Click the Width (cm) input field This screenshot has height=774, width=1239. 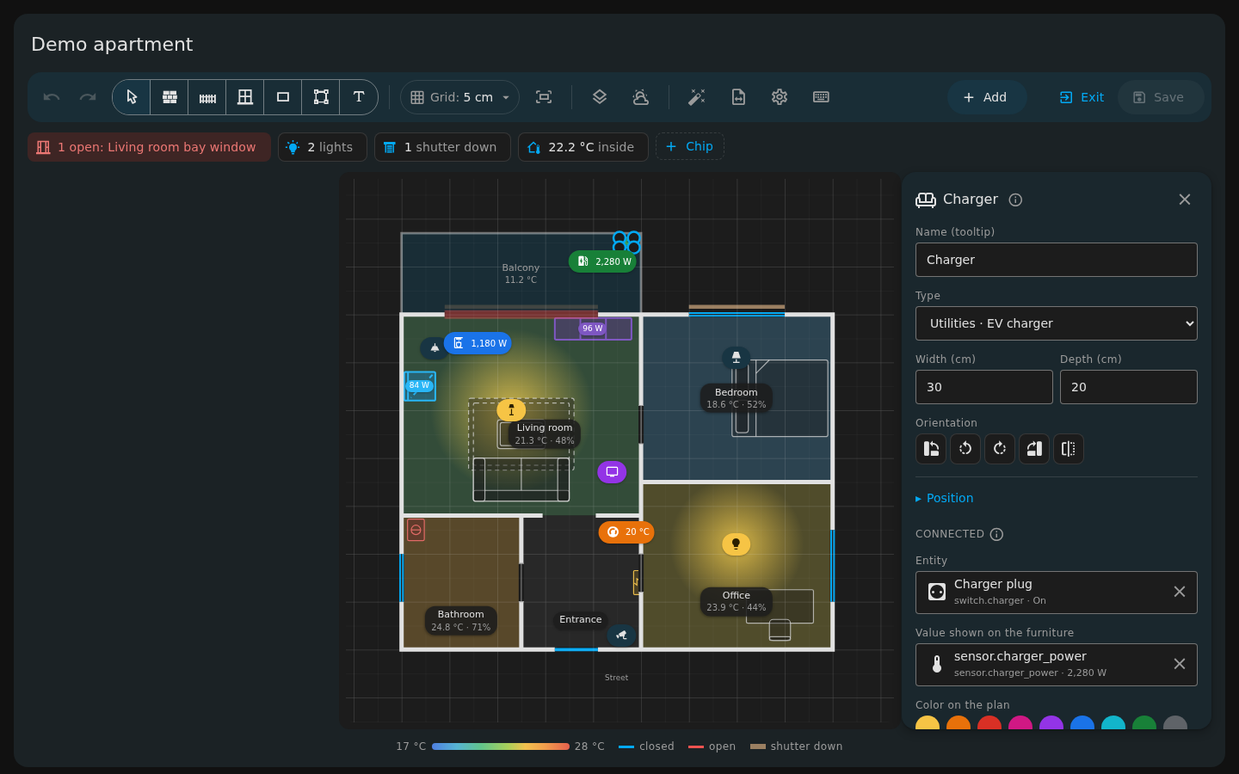point(984,387)
